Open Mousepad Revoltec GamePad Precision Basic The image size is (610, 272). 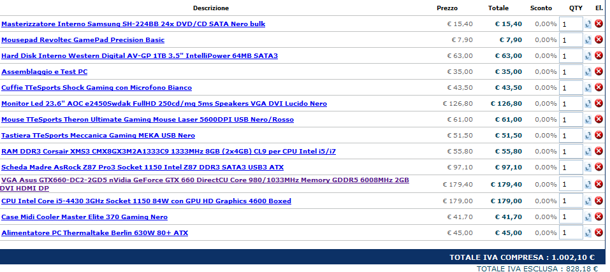pyautogui.click(x=83, y=40)
